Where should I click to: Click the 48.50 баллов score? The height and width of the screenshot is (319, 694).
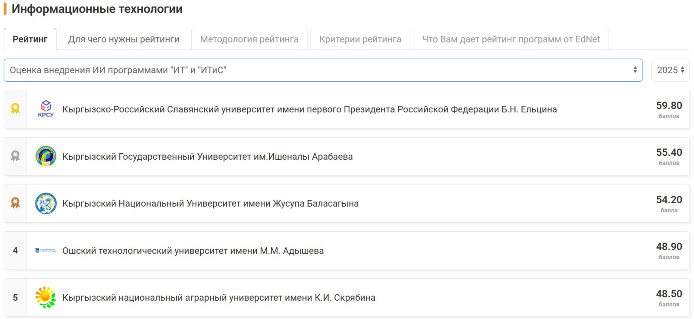[x=669, y=298]
